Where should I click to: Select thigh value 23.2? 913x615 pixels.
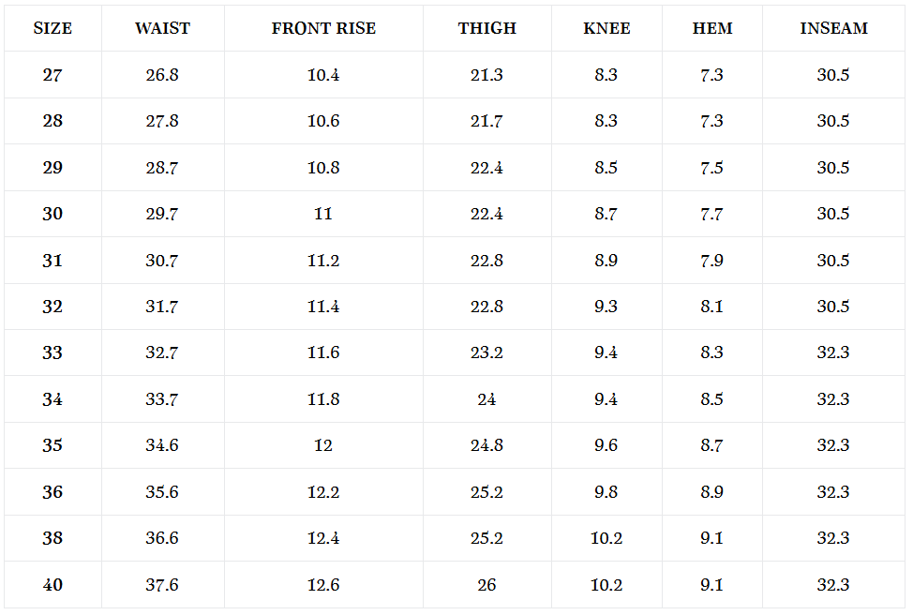tap(486, 352)
